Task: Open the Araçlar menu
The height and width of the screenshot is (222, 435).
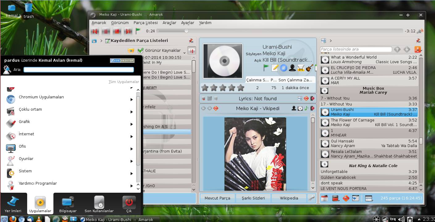Action: coord(169,23)
